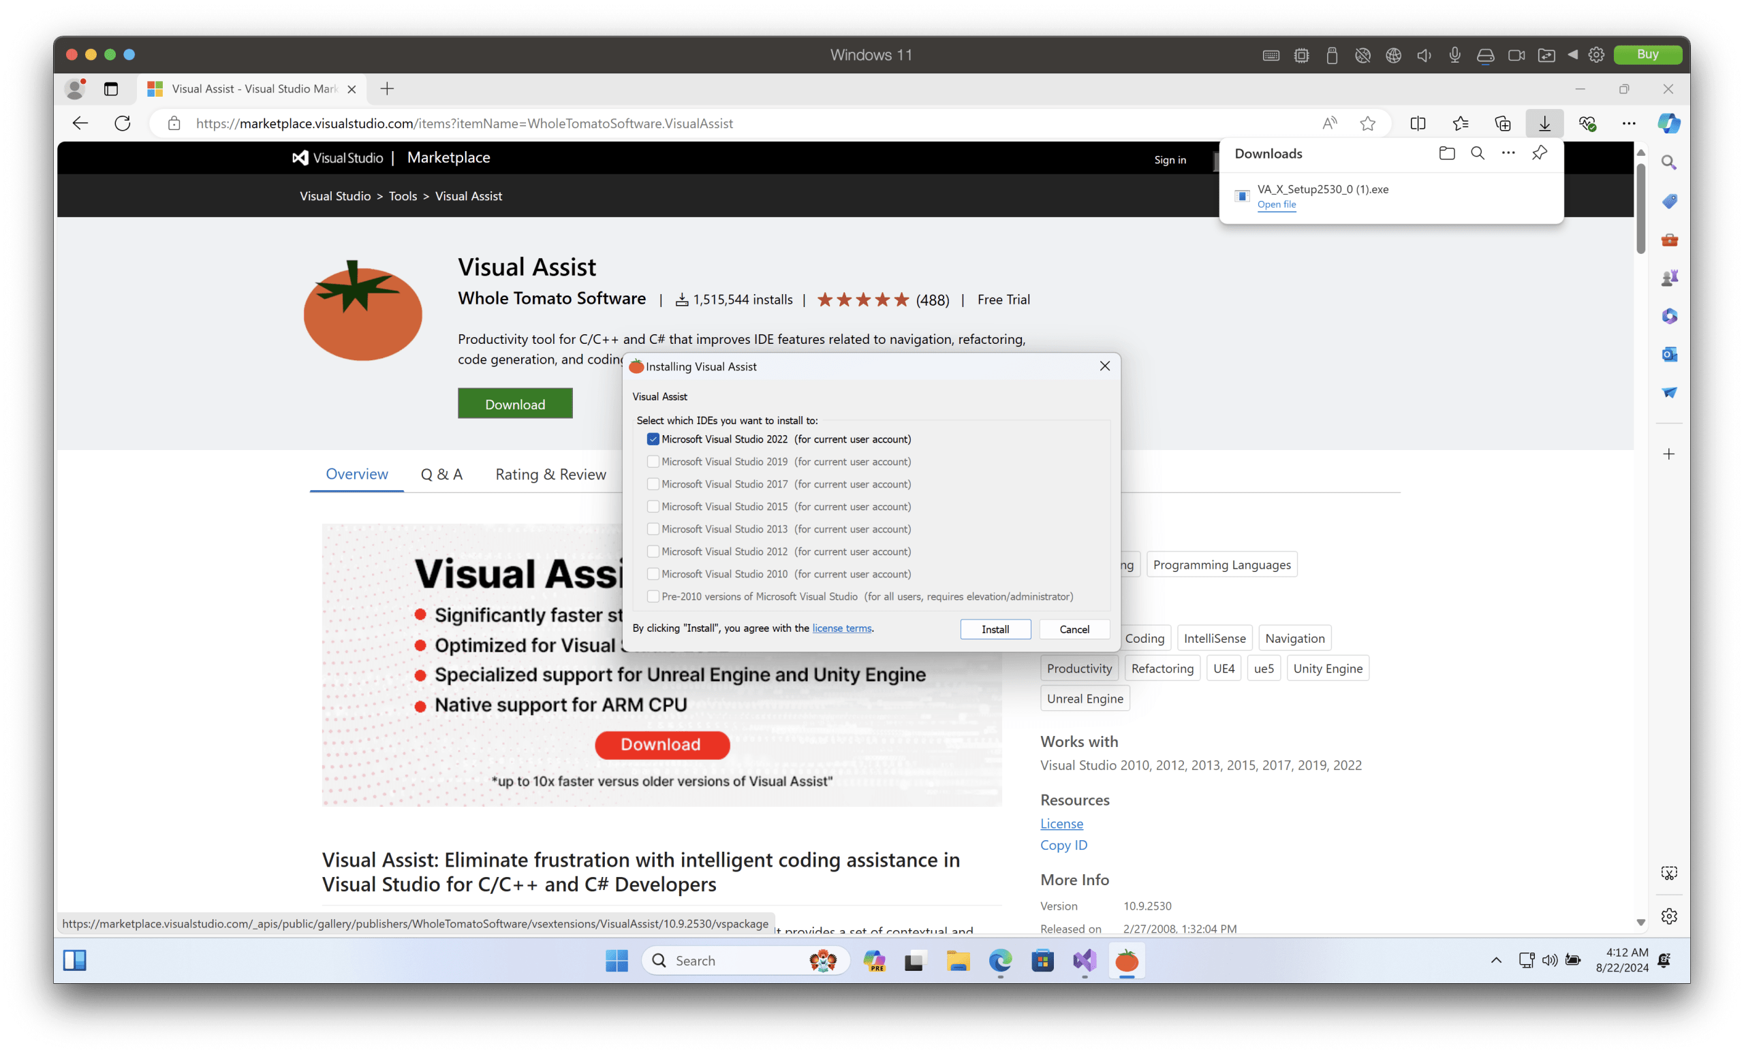Image resolution: width=1744 pixels, height=1054 pixels.
Task: Open sidebar Tools briefcase icon
Action: [x=1669, y=240]
